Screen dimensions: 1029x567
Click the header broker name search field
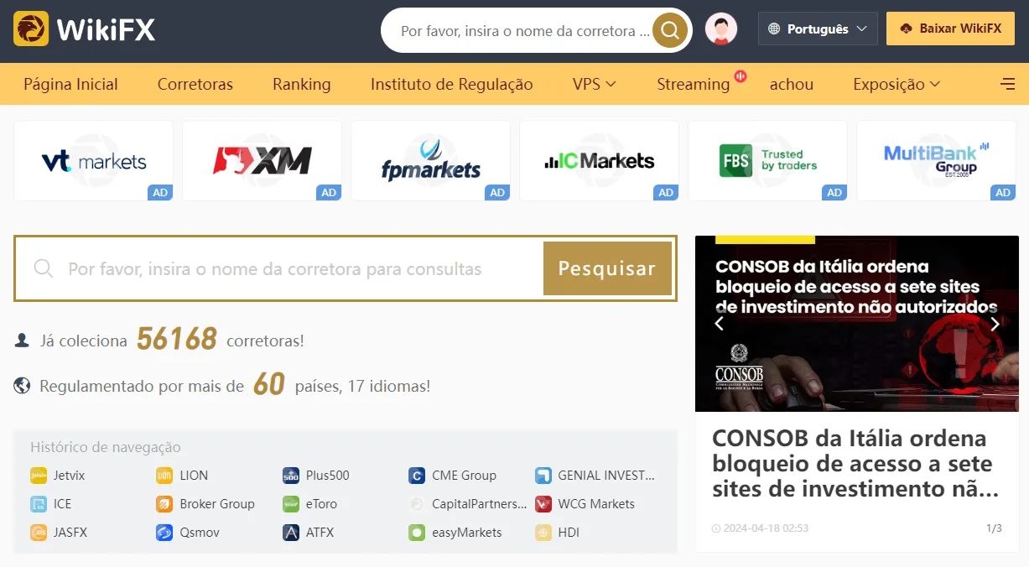click(526, 31)
